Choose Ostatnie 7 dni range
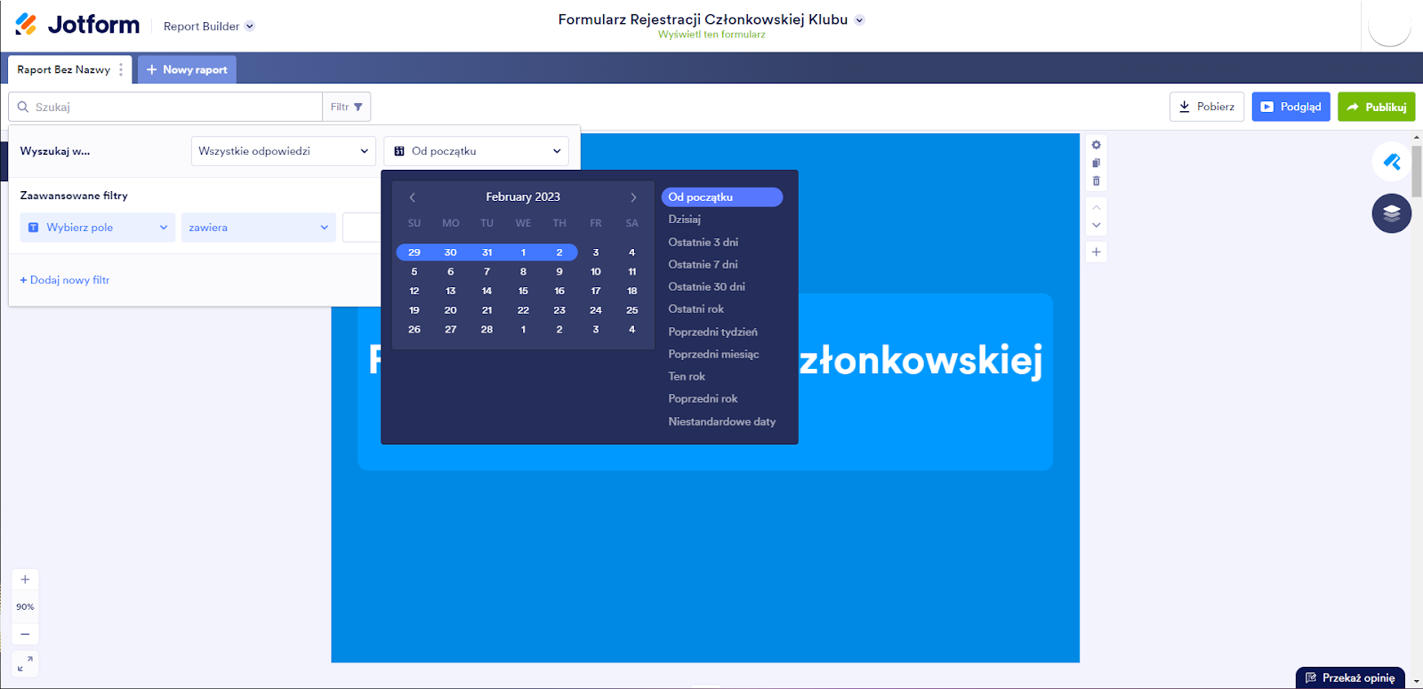The width and height of the screenshot is (1423, 689). [703, 264]
